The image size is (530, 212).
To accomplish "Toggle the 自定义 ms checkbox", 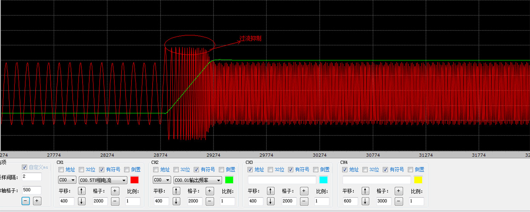I will [25, 167].
